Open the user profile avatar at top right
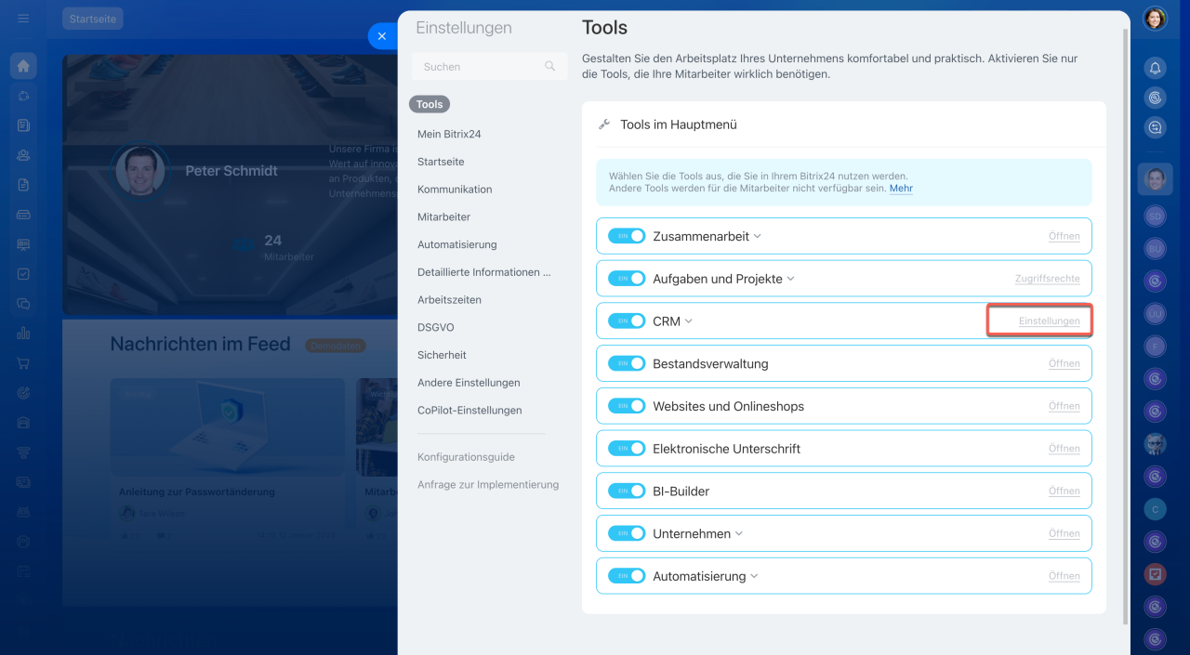Viewport: 1190px width, 655px height. coord(1155,19)
